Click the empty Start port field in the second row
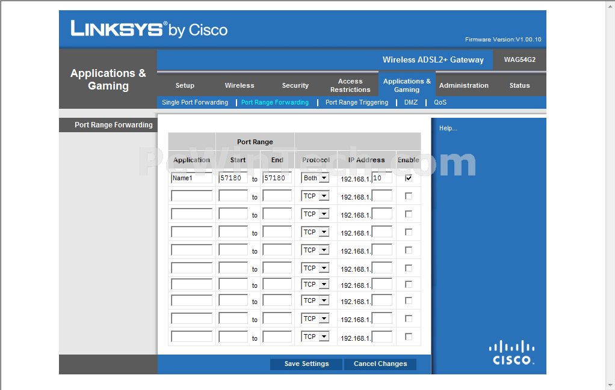This screenshot has height=390, width=615. [x=233, y=196]
